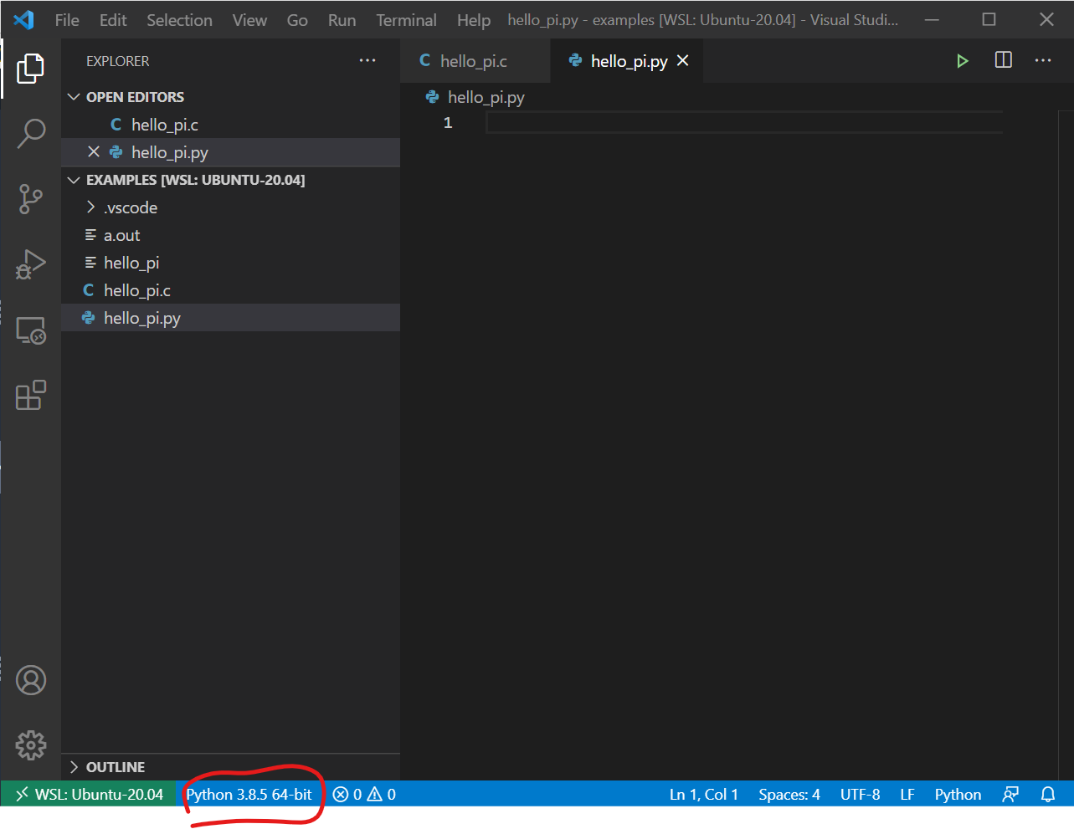Change indentation via Spaces: 4
1074x829 pixels.
[x=789, y=794]
